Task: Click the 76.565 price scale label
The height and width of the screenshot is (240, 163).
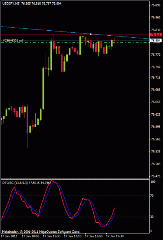Action: click(x=155, y=139)
